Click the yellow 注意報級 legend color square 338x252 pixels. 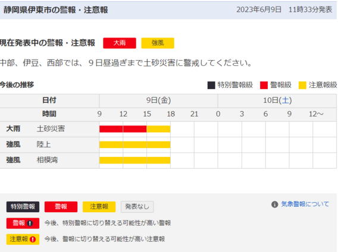click(302, 86)
